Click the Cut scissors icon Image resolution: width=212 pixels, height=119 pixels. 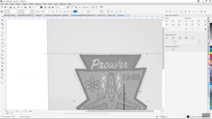point(19,7)
